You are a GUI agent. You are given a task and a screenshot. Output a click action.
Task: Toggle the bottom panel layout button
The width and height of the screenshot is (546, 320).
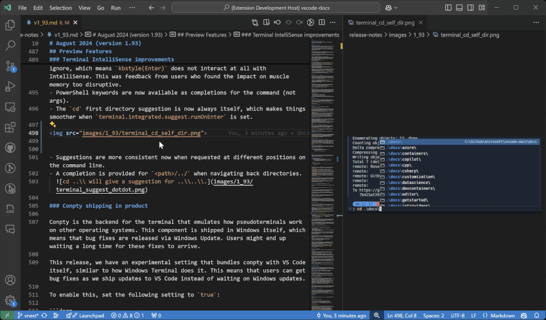[x=459, y=8]
